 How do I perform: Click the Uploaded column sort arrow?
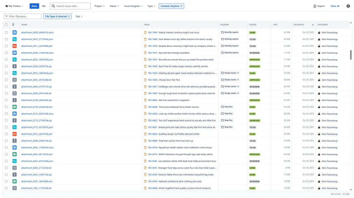(x=313, y=25)
